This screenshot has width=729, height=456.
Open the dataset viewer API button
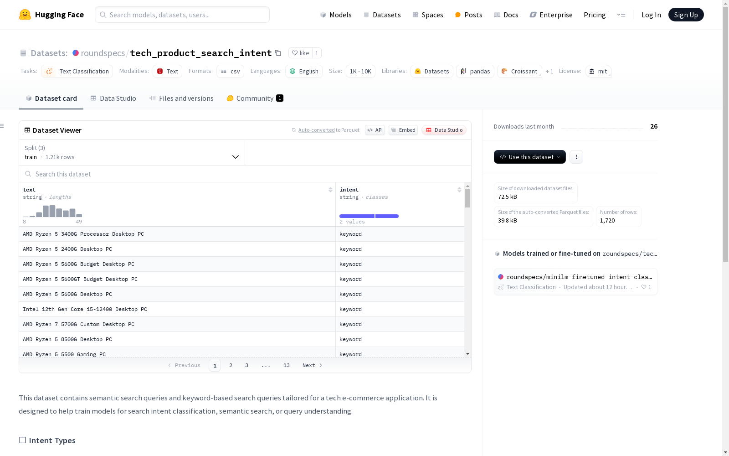[375, 130]
